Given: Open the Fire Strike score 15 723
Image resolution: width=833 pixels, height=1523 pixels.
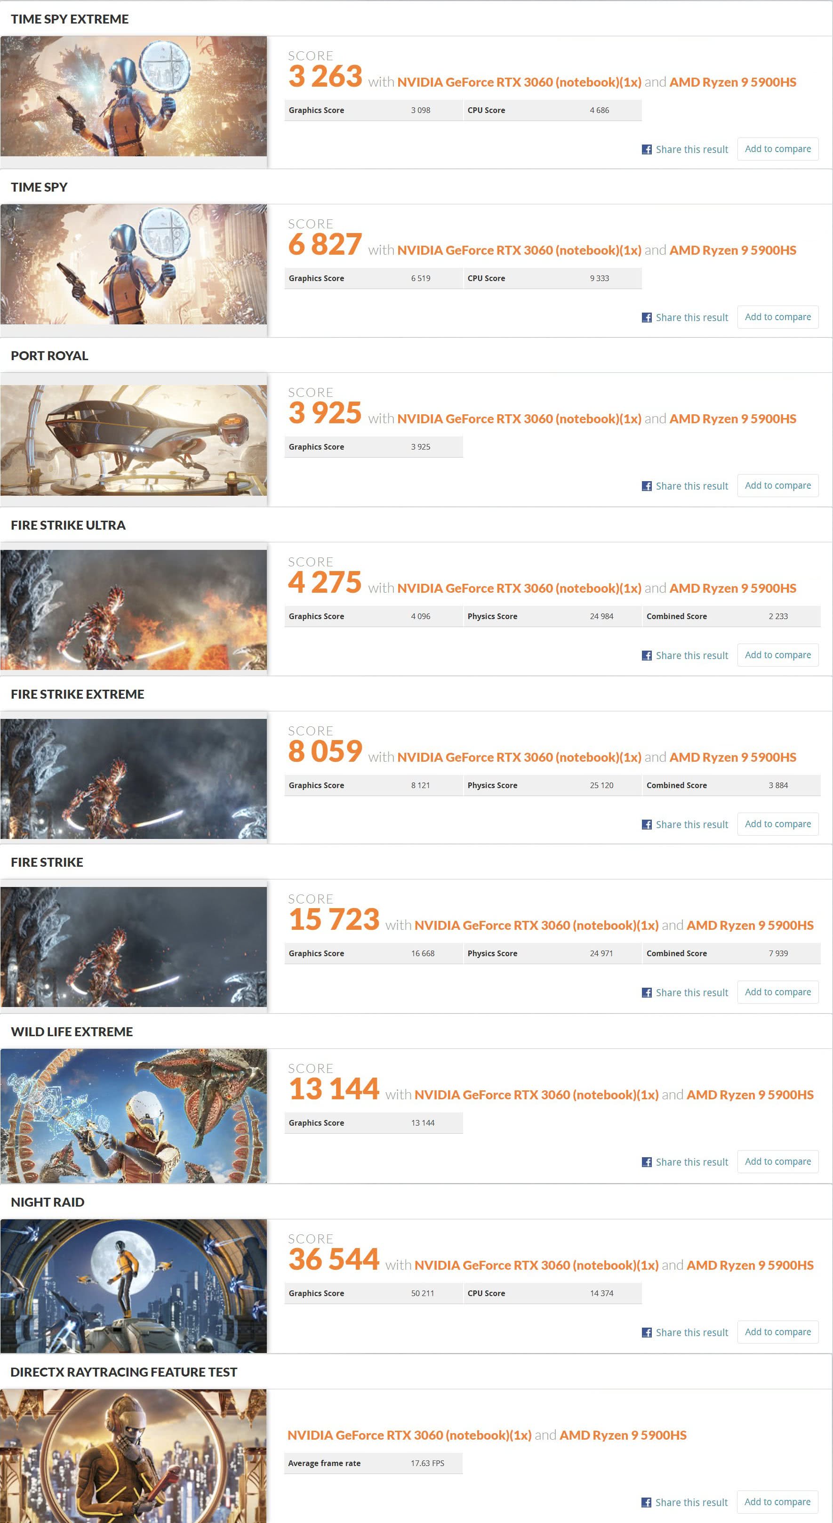Looking at the screenshot, I should (x=334, y=920).
